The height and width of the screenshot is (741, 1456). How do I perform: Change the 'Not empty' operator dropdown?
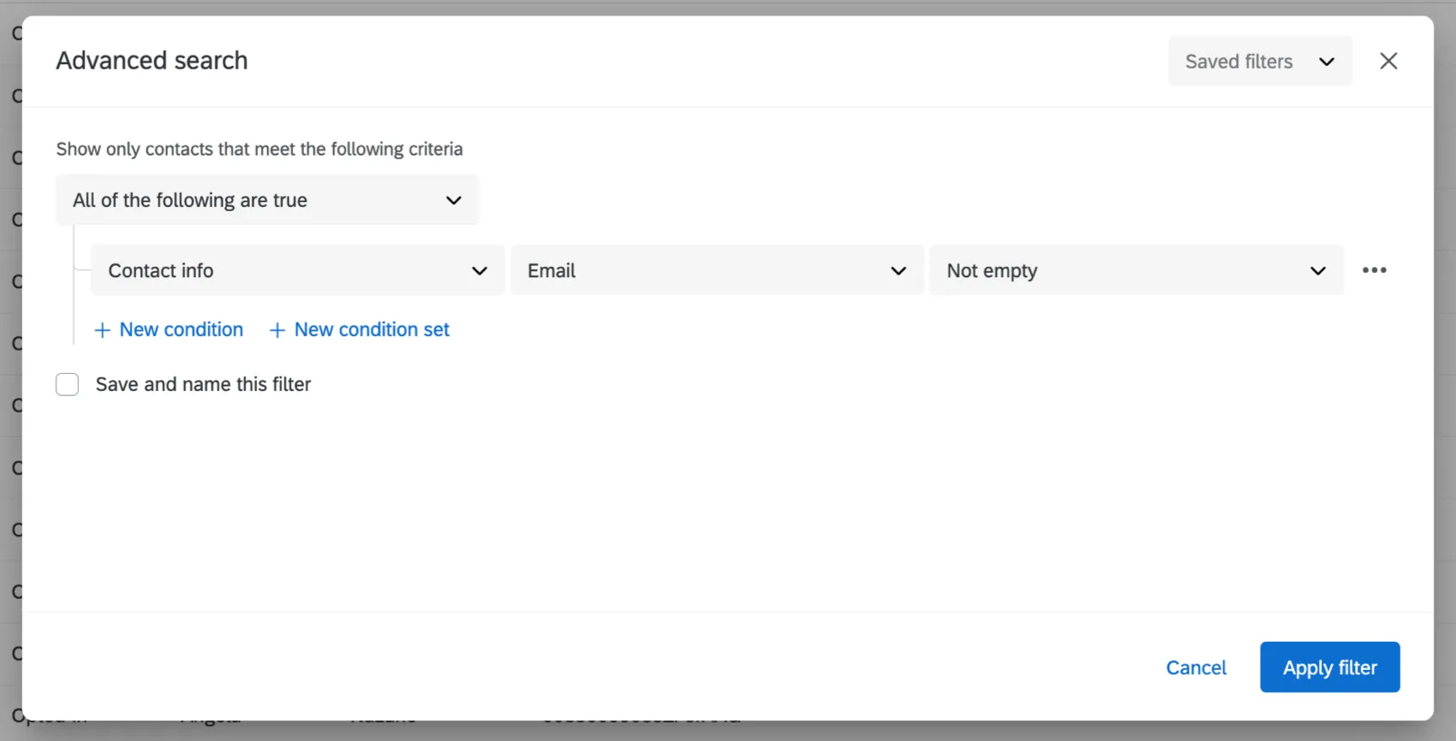1136,270
